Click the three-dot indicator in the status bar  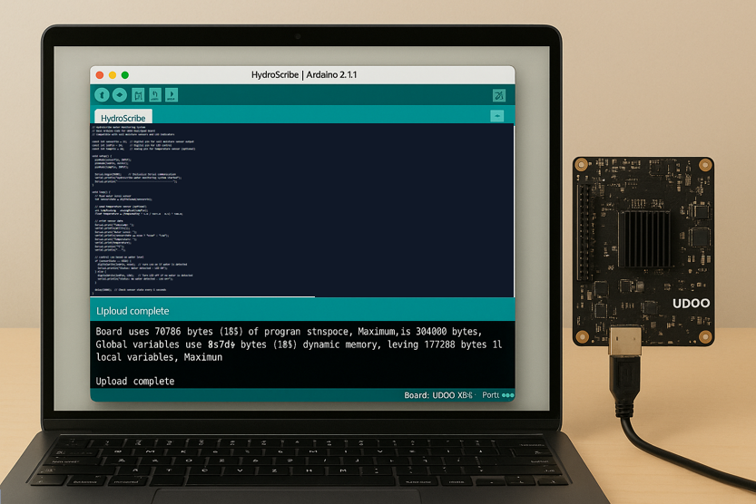508,395
